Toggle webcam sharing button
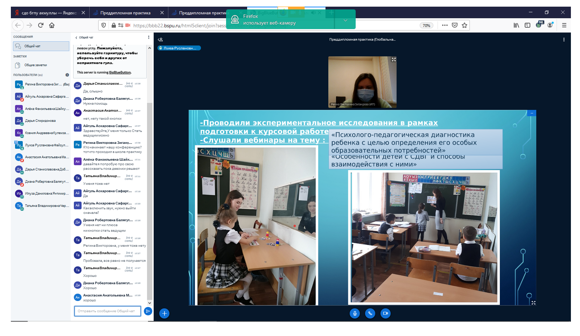 point(385,313)
